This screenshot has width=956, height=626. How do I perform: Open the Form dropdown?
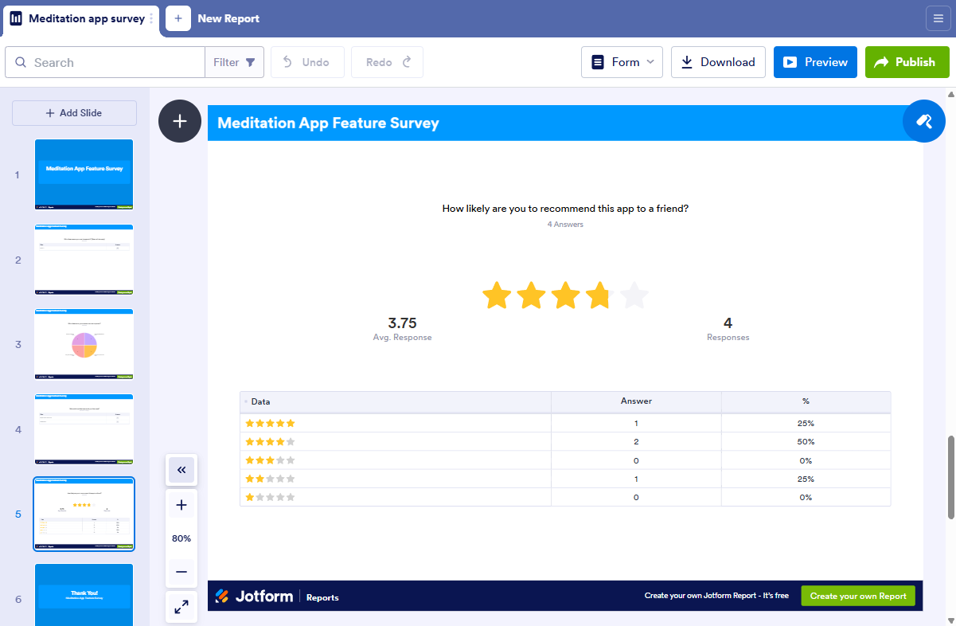click(622, 62)
